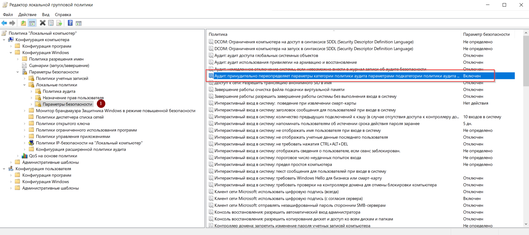Click the Export list toolbar icon

click(59, 23)
